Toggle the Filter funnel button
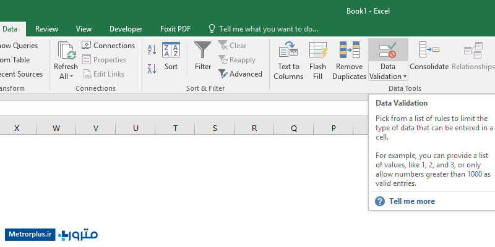Image resolution: width=495 pixels, height=247 pixels. [x=203, y=56]
